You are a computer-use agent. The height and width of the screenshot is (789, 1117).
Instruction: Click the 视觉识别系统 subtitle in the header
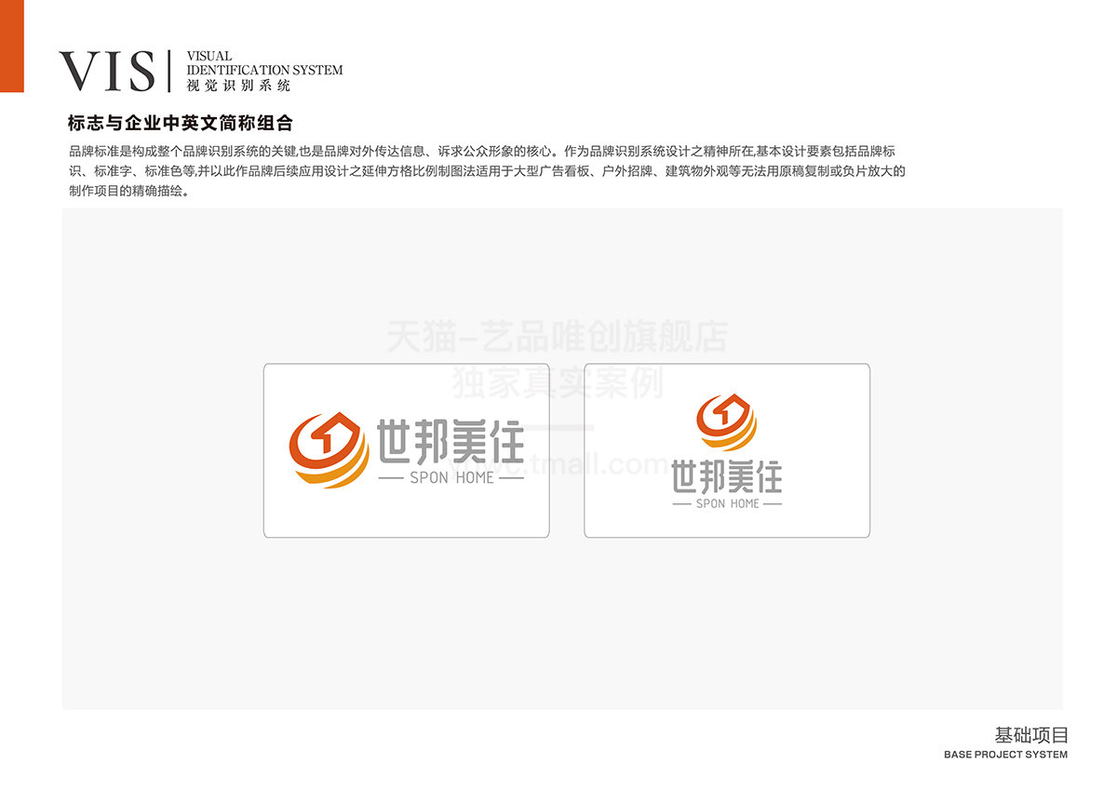238,86
